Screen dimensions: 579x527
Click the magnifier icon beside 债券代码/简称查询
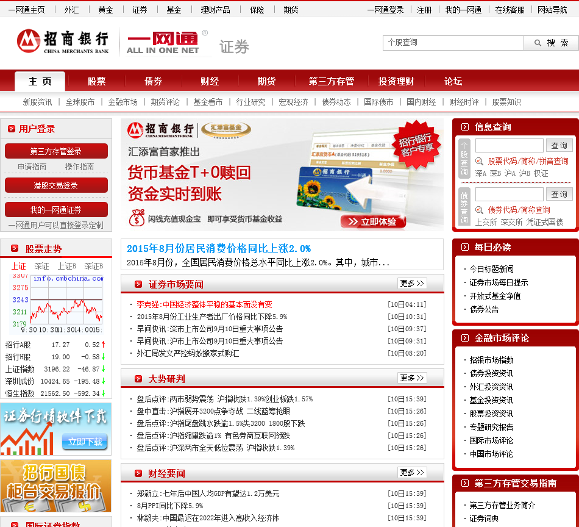479,210
